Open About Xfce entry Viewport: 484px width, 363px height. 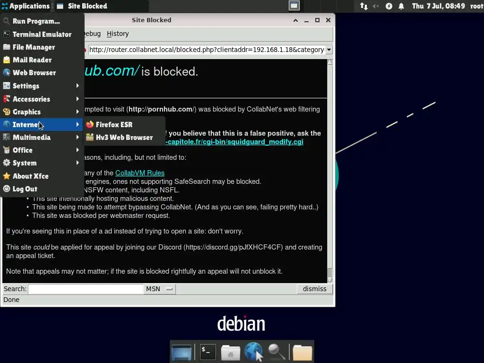pyautogui.click(x=42, y=176)
